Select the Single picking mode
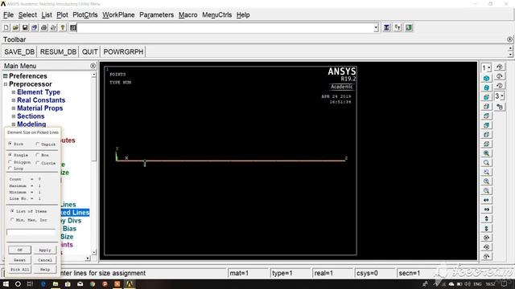The width and height of the screenshot is (515, 289). click(x=10, y=155)
